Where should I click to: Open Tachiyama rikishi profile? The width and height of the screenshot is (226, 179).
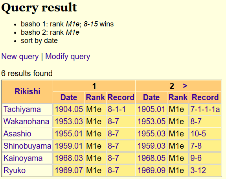coord(22,109)
